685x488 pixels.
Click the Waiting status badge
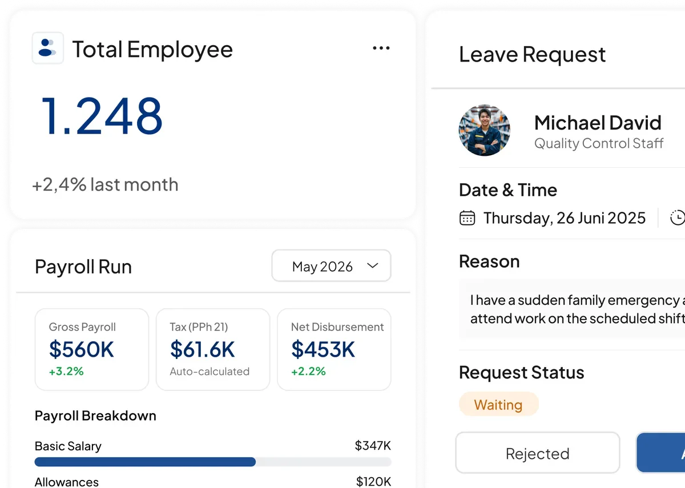[498, 405]
